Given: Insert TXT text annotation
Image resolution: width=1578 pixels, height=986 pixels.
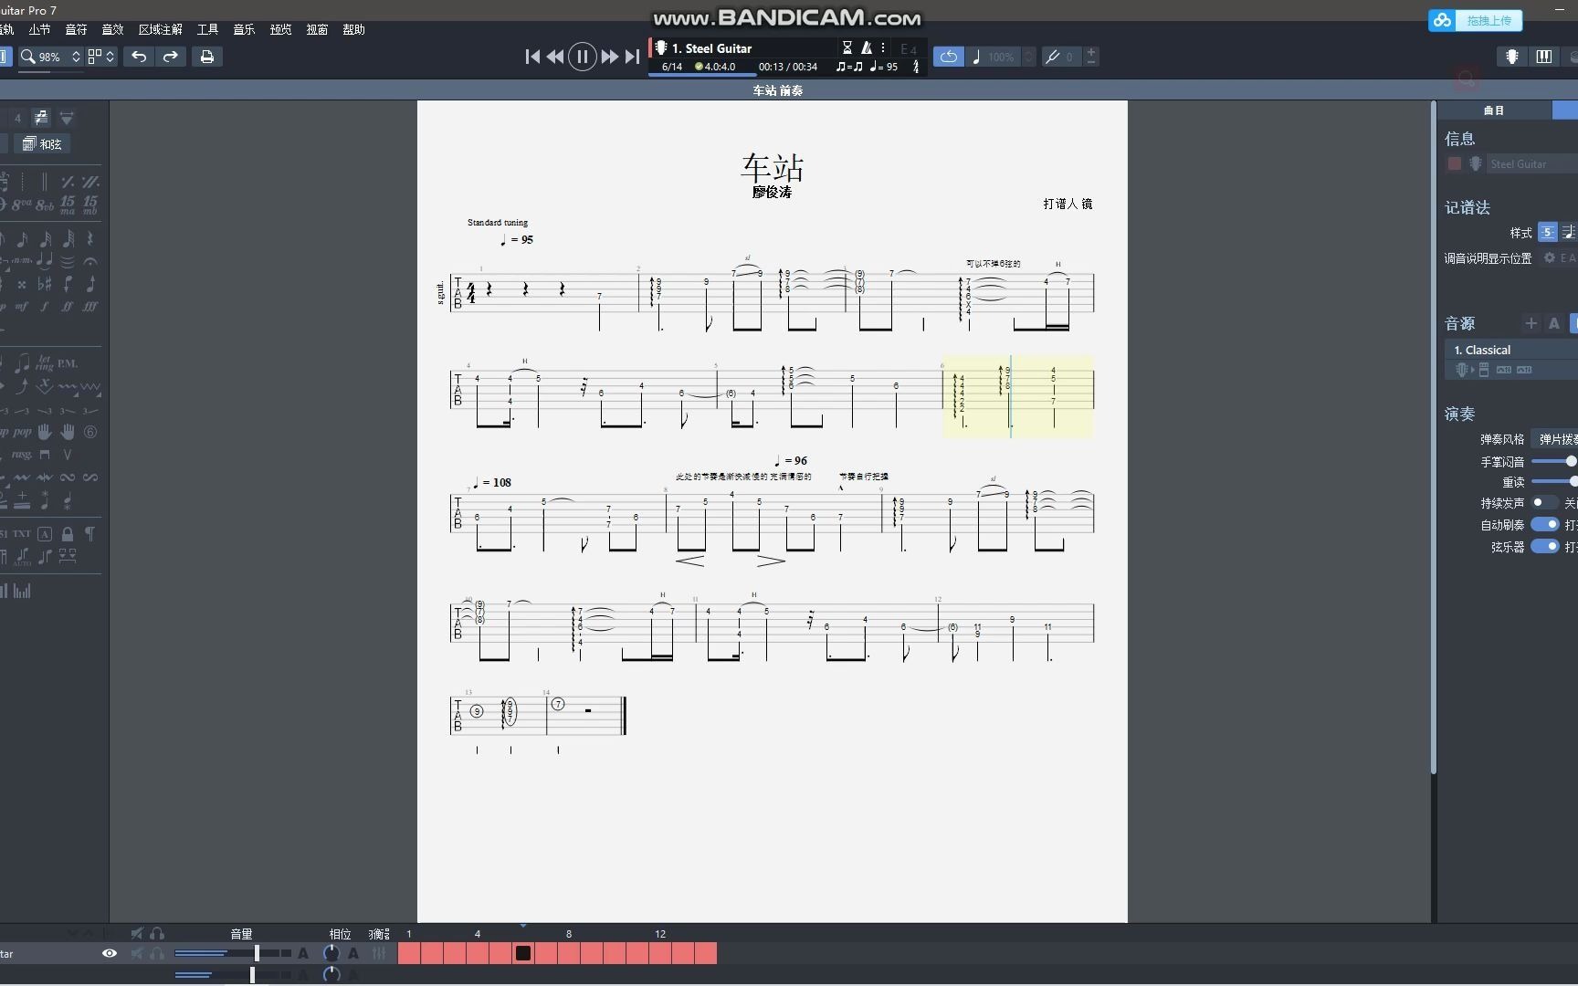Looking at the screenshot, I should [x=22, y=534].
